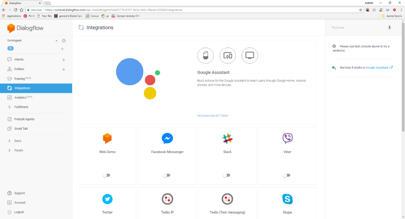Click the Dialogflow logo

(x=25, y=28)
